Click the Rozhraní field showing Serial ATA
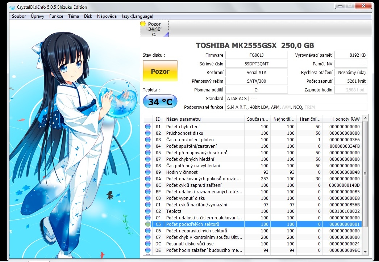This screenshot has width=379, height=262. (x=257, y=72)
